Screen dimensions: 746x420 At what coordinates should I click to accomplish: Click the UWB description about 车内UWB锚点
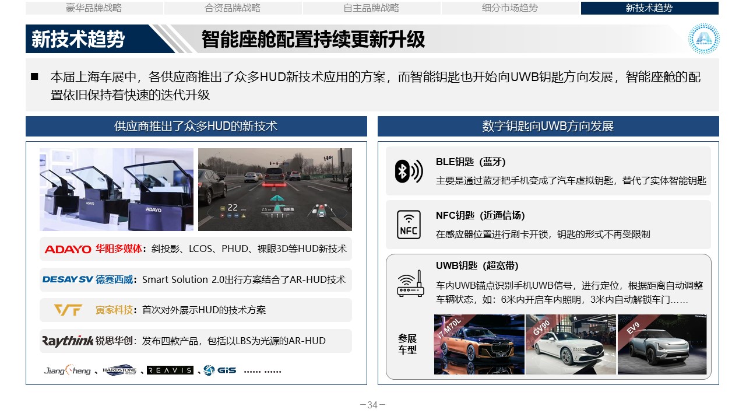[x=570, y=293]
